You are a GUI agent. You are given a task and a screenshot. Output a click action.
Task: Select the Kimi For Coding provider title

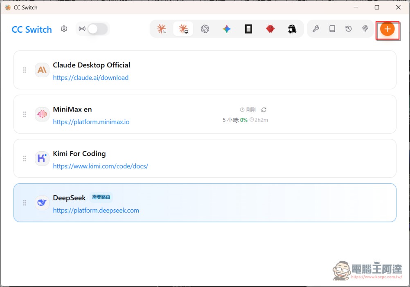(79, 154)
